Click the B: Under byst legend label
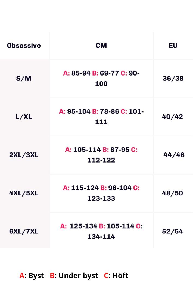 coord(74,276)
